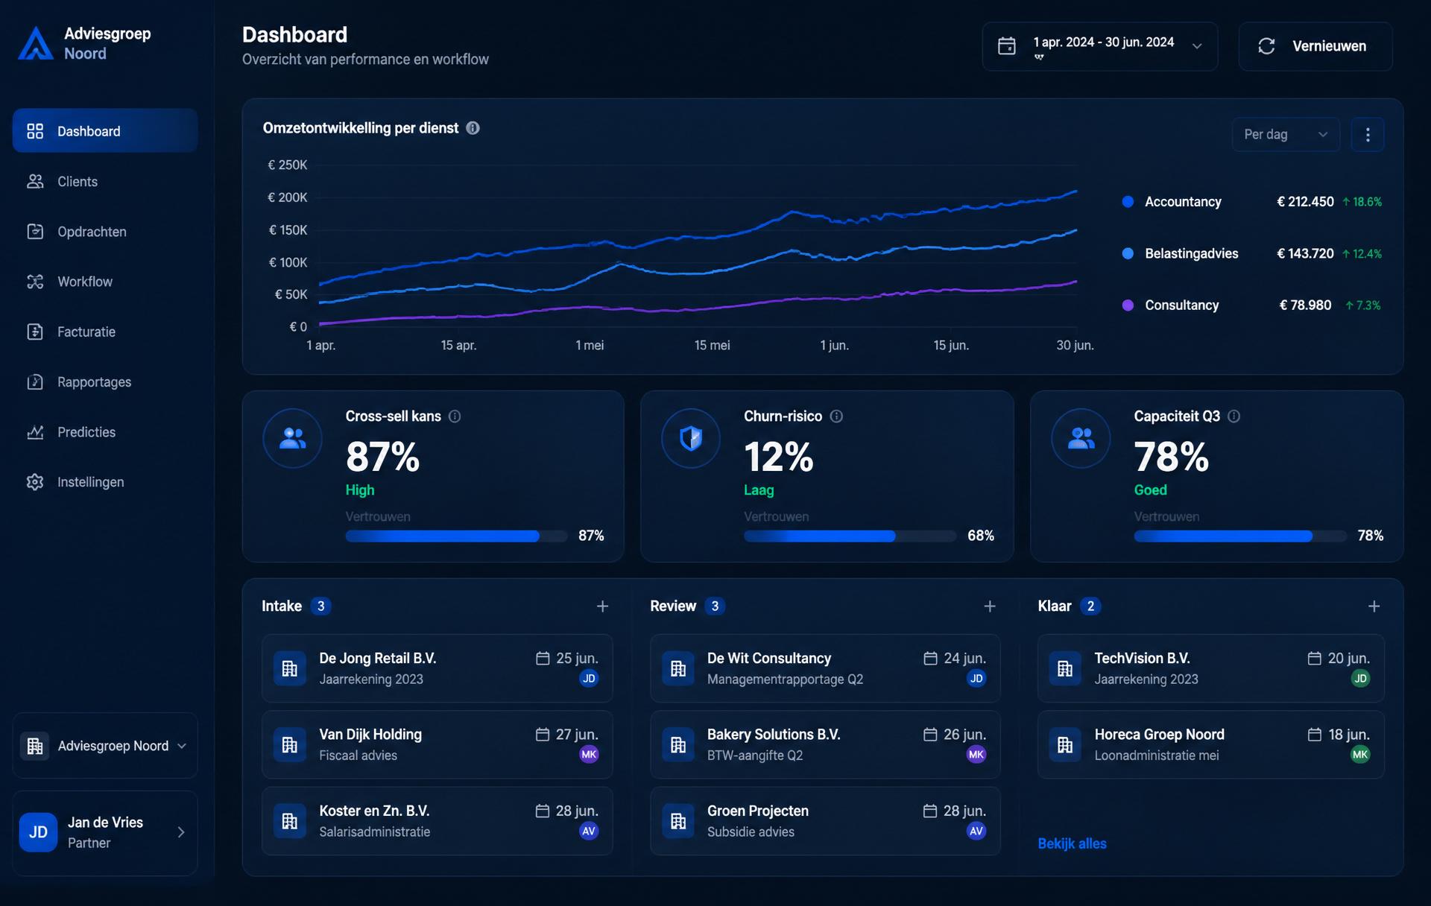Click building icon of De Wit Consultancy
This screenshot has height=906, width=1431.
tap(678, 668)
